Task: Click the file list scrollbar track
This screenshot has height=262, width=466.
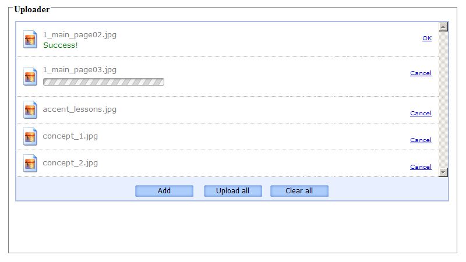Action: click(x=443, y=100)
